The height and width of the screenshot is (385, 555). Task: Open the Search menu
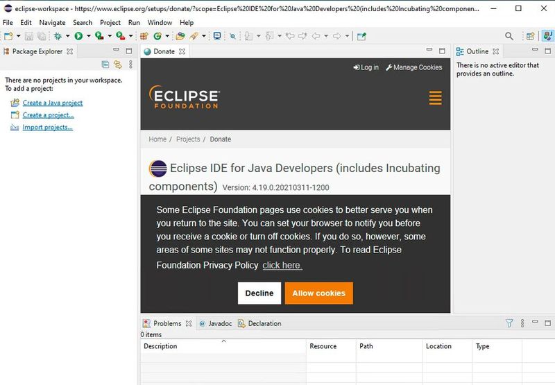(x=83, y=23)
